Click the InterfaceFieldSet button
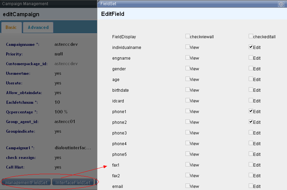Viewport: 287px width, 190px height. [x=73, y=182]
